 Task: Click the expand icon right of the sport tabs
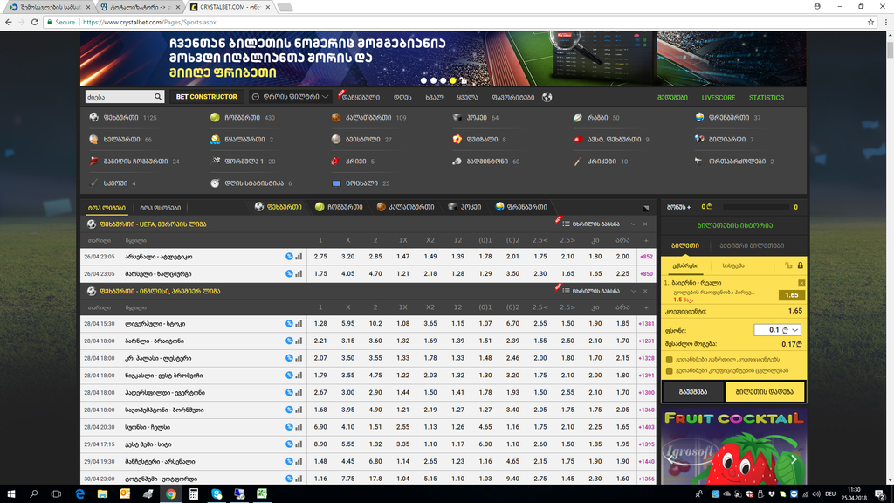tap(646, 208)
